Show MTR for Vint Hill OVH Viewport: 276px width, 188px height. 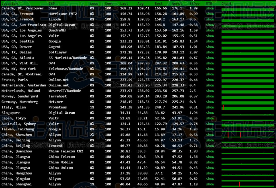(210, 63)
